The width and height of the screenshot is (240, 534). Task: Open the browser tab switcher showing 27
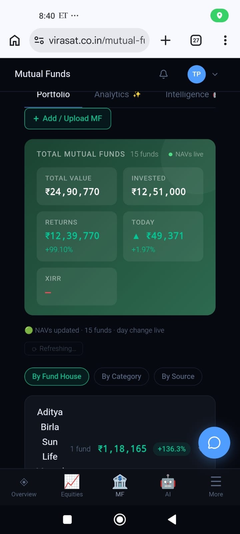point(196,40)
